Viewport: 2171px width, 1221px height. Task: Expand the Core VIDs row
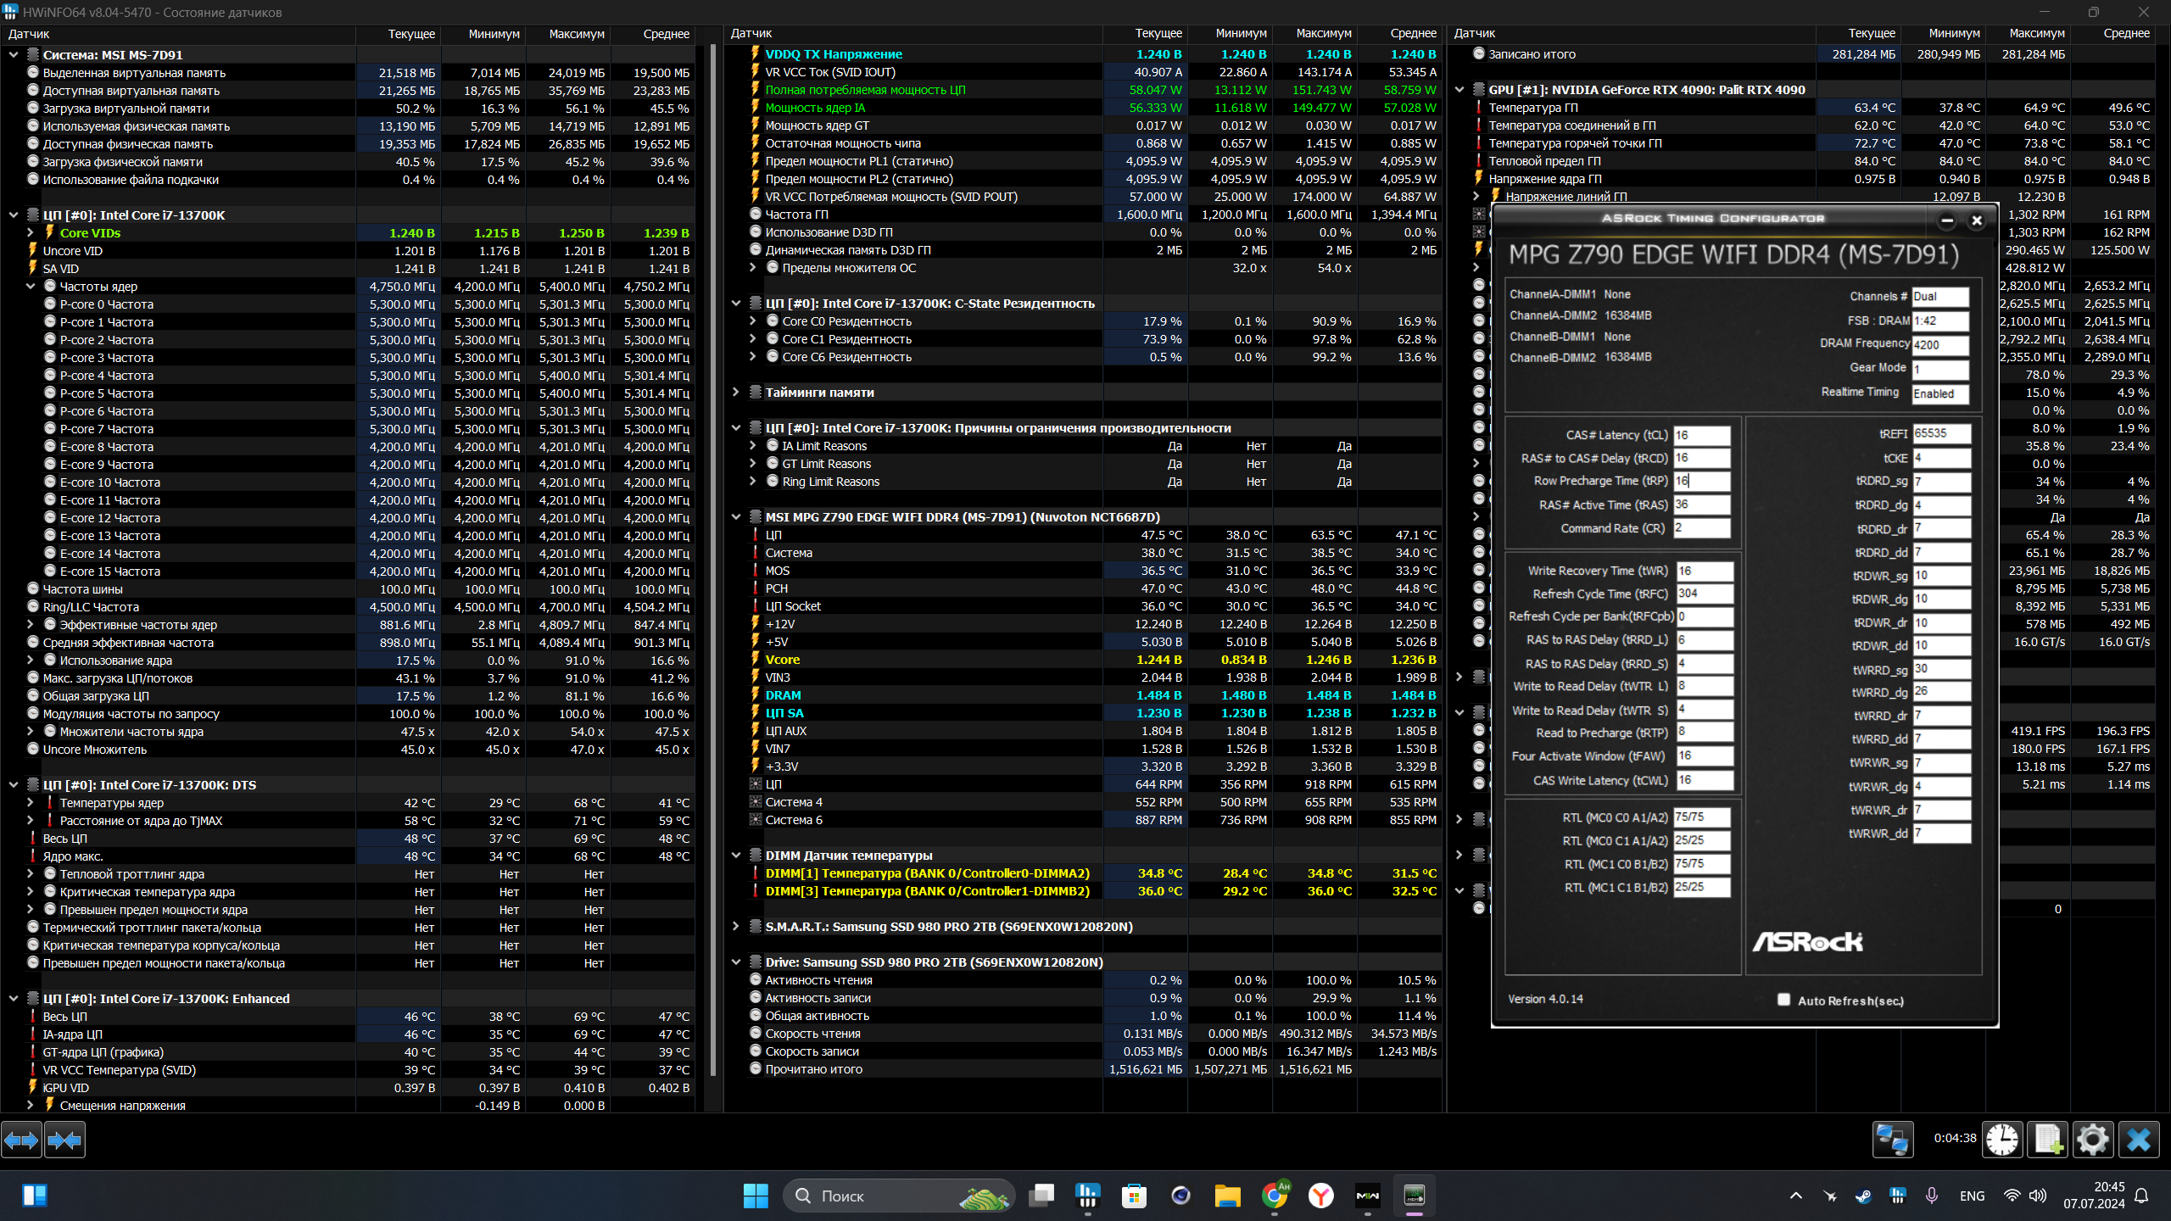pos(31,233)
